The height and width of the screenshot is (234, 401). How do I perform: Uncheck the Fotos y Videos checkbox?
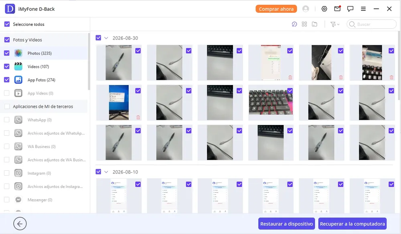pos(7,40)
